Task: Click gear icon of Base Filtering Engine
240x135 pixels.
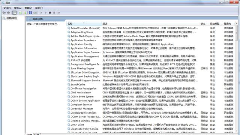Action: 69,68
